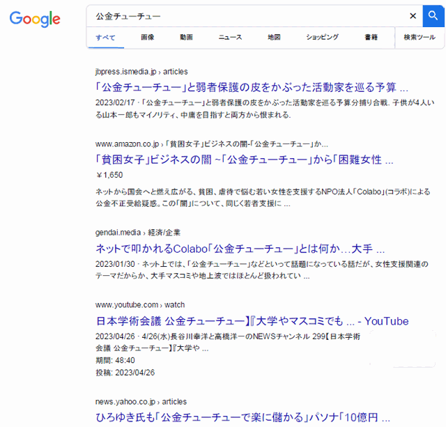This screenshot has height=427, width=446.
Task: Click the snippet starting ネットから国会へと燃え広がる
Action: click(263, 198)
